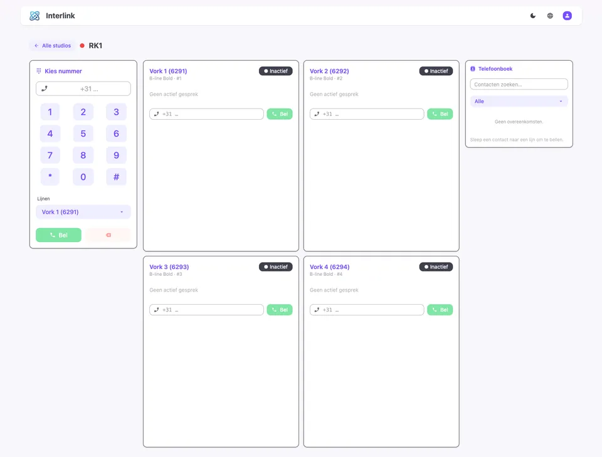
Task: Tap the dialpad hash key
Action: 117,177
